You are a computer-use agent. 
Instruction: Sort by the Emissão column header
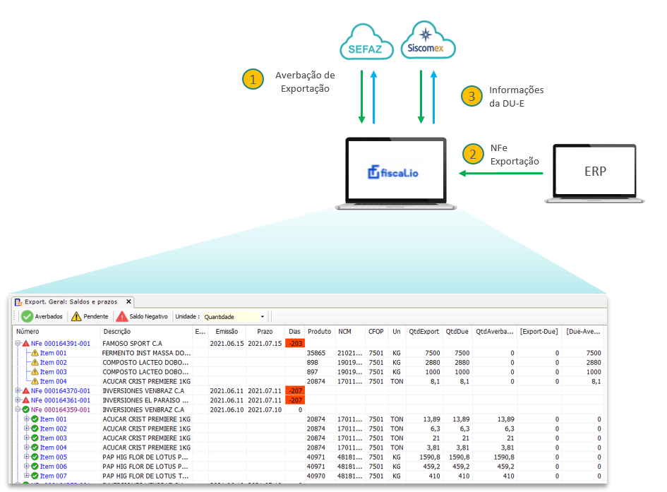point(227,331)
